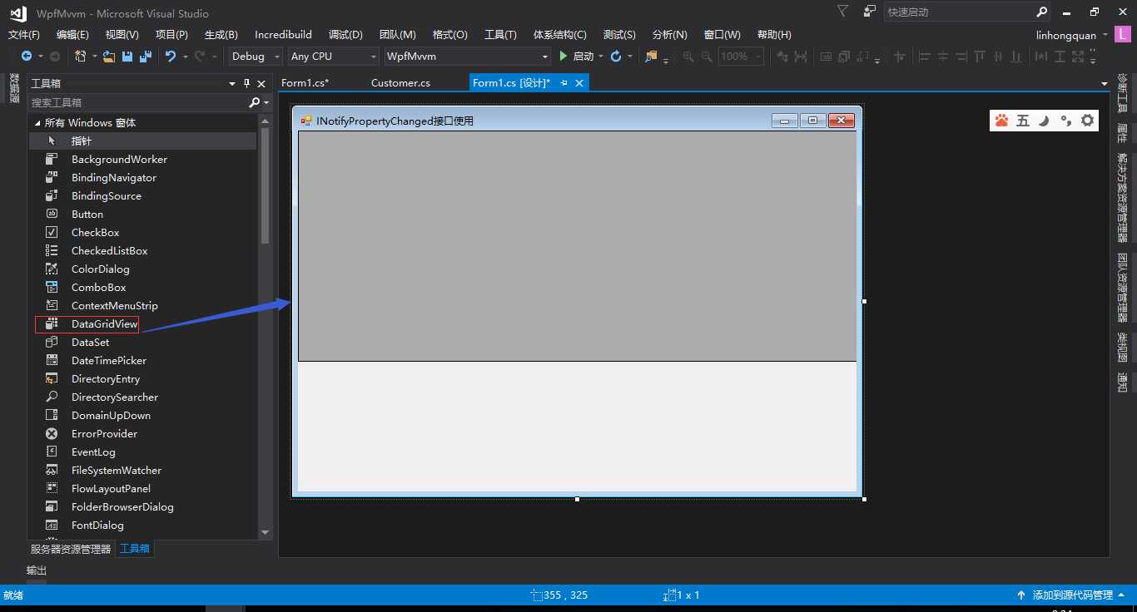Open the 调试(D) debug menu
Viewport: 1137px width, 612px height.
tap(345, 35)
